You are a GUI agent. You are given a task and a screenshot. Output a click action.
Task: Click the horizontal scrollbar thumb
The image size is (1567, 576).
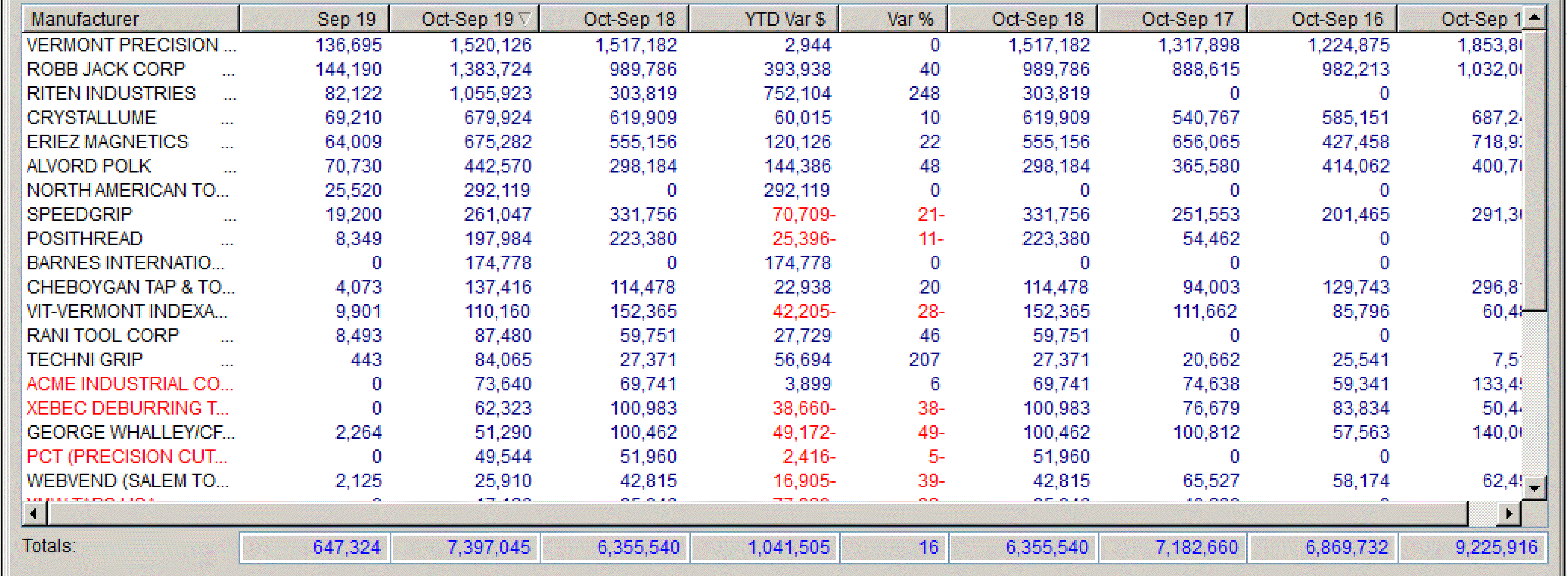coord(758,514)
